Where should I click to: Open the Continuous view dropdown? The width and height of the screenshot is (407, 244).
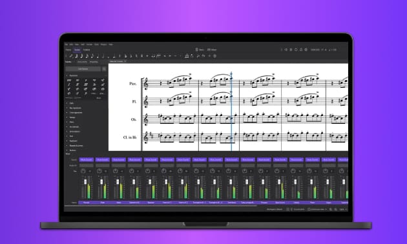pos(317,209)
